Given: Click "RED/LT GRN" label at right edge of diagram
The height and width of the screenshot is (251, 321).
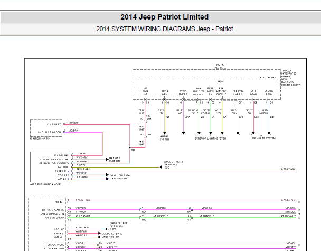Looking at the screenshot, I should tap(288, 169).
